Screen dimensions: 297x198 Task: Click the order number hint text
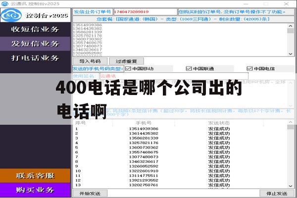pos(232,12)
